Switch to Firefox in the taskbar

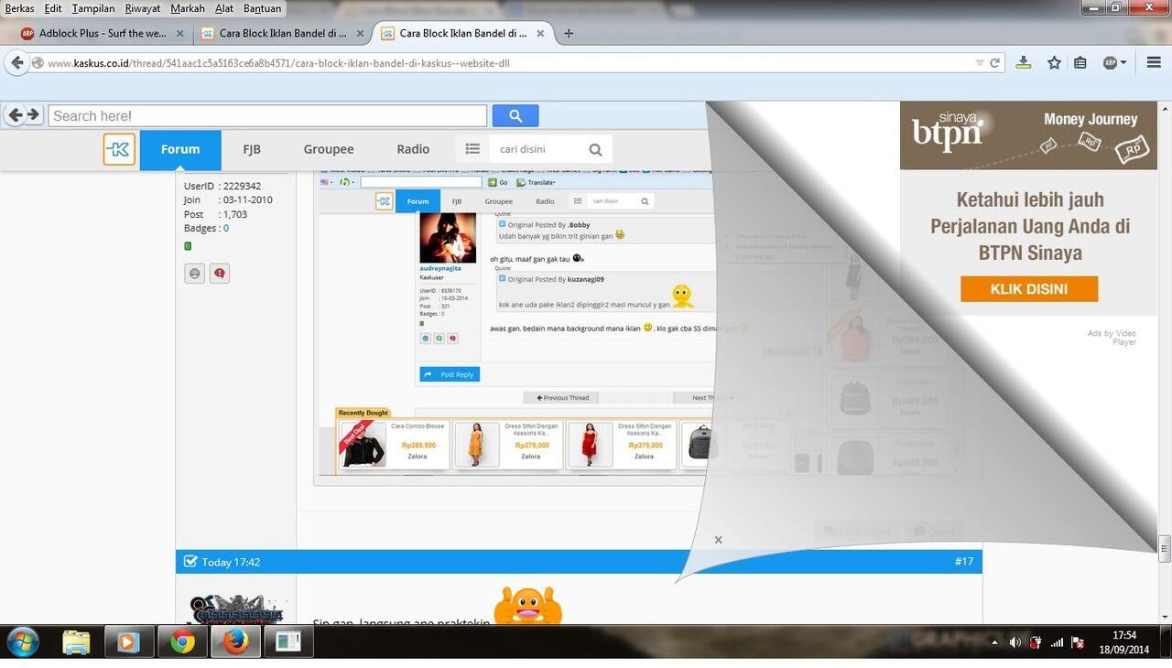(235, 642)
